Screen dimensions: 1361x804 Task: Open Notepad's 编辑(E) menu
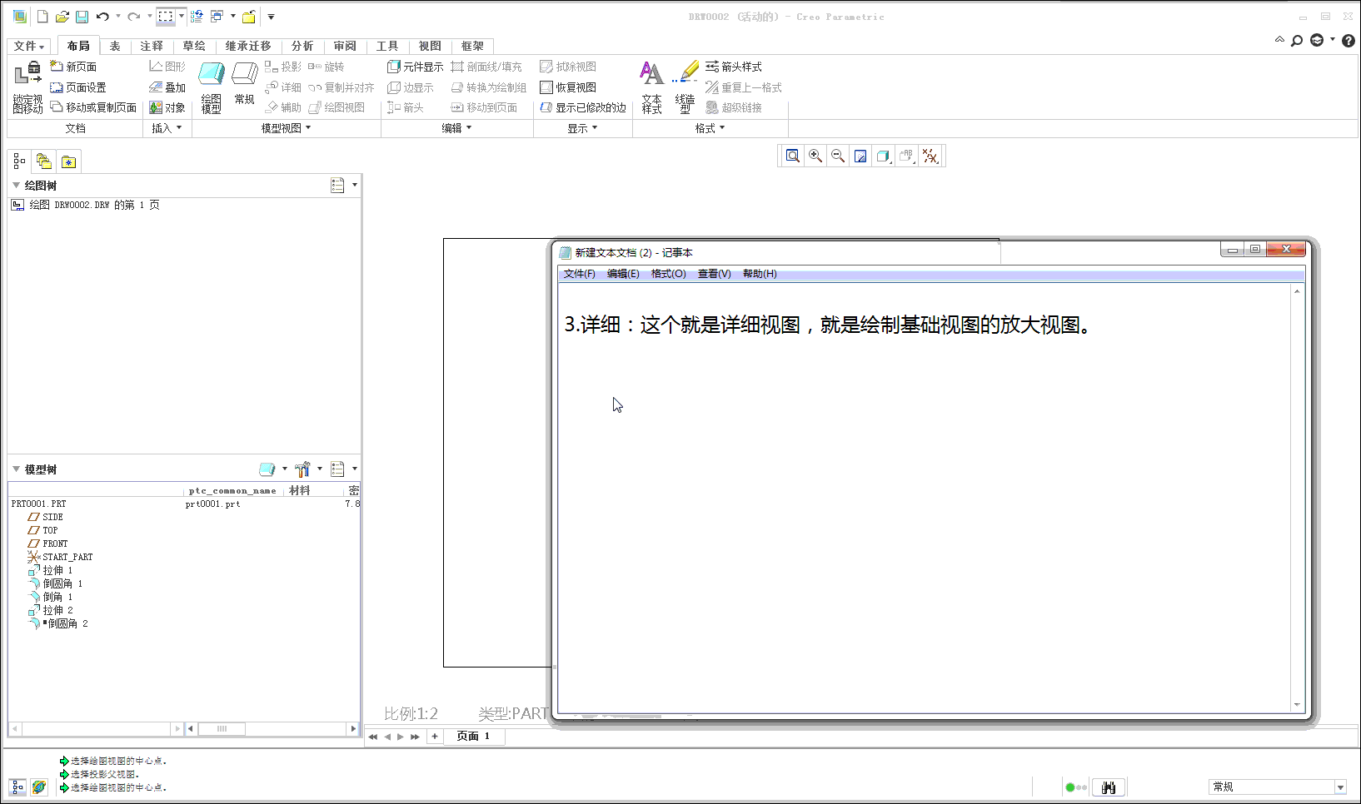click(623, 274)
